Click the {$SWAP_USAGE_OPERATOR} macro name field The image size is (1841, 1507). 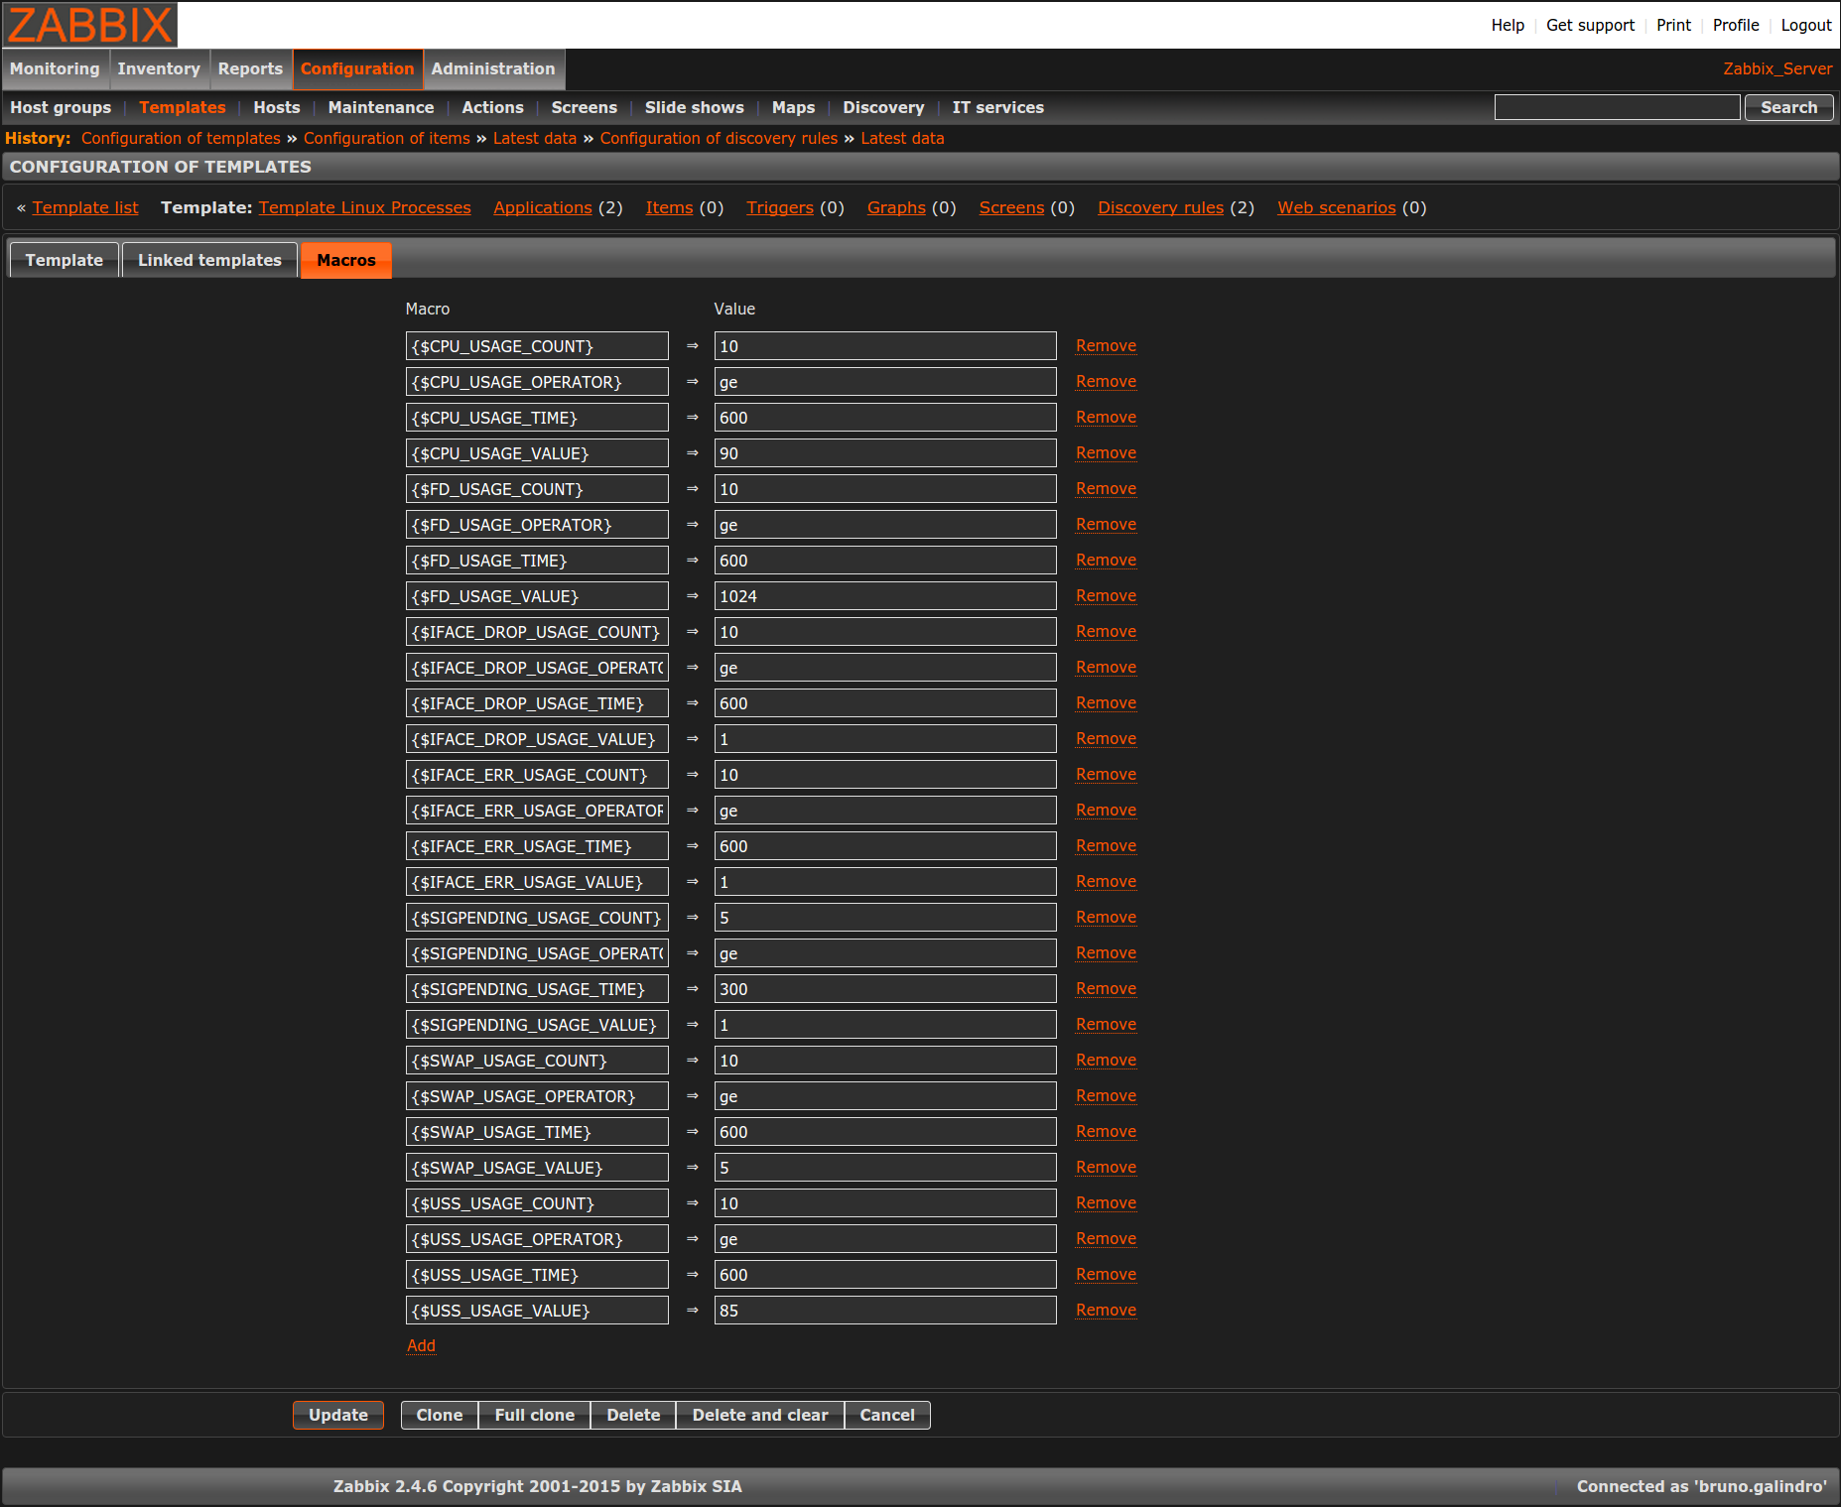pyautogui.click(x=537, y=1096)
